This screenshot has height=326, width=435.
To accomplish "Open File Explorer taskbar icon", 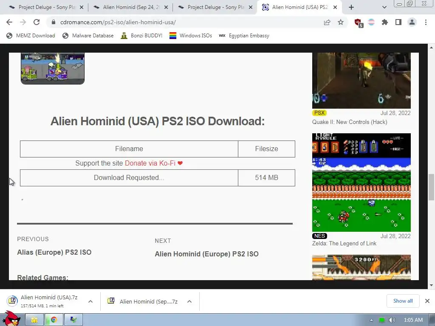I will [34, 320].
